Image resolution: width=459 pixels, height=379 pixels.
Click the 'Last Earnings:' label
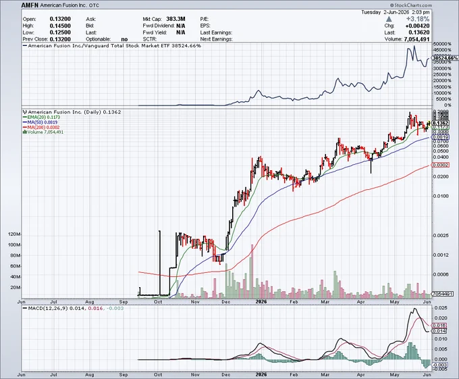(216, 32)
